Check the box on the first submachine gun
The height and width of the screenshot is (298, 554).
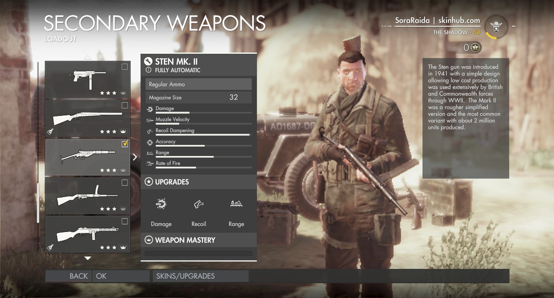[x=125, y=67]
